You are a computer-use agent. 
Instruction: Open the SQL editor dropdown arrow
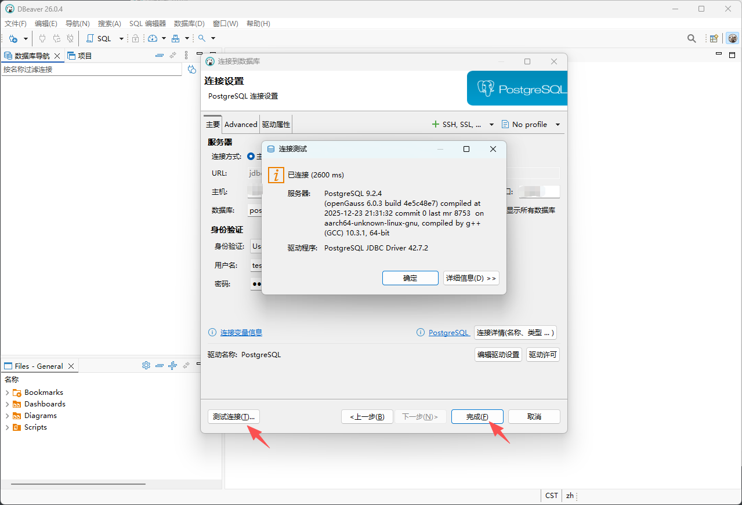point(121,38)
